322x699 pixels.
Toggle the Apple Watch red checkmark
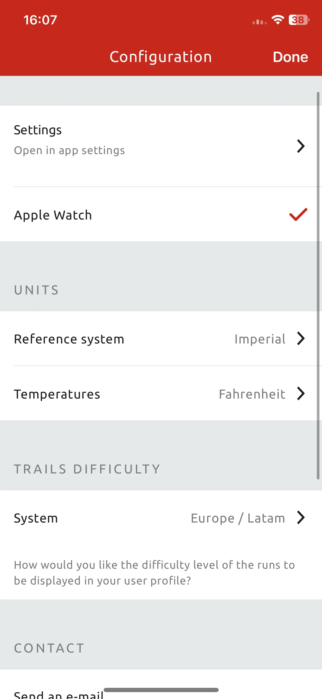pos(298,214)
